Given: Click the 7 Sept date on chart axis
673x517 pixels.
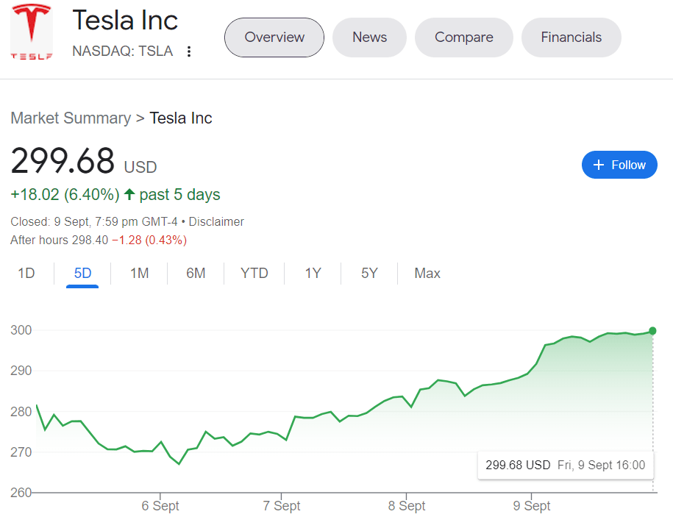Looking at the screenshot, I should coord(282,506).
